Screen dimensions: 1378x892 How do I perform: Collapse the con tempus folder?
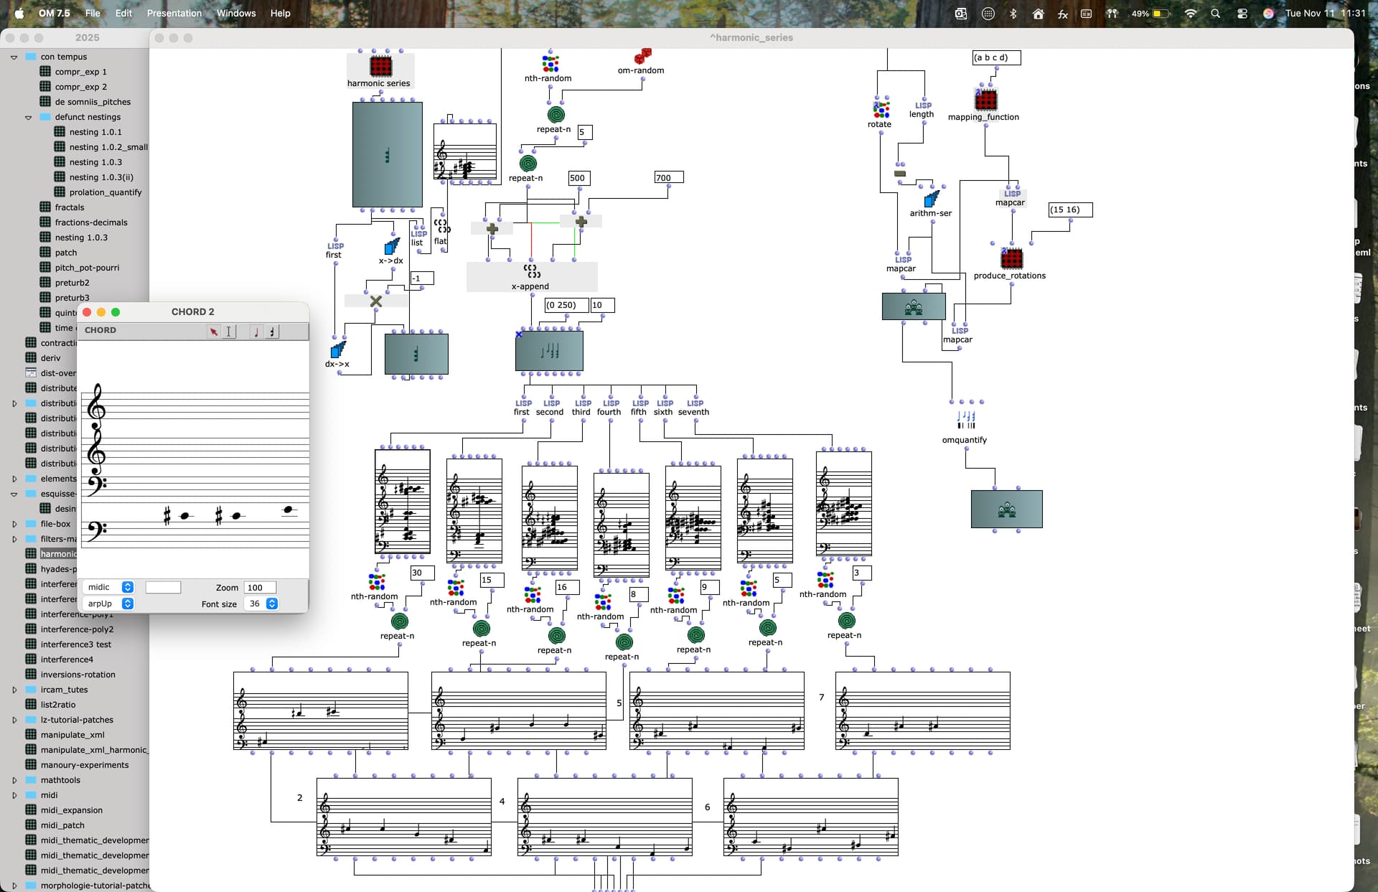point(14,57)
